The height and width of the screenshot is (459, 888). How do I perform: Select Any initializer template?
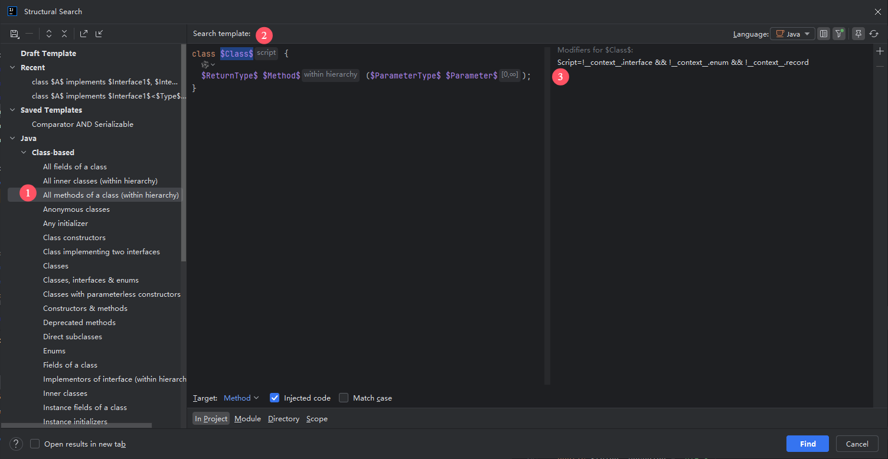tap(66, 223)
